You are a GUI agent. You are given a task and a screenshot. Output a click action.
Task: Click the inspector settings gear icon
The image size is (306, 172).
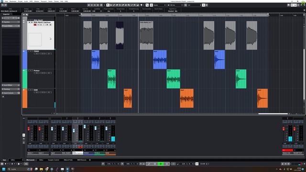(x=3, y=97)
